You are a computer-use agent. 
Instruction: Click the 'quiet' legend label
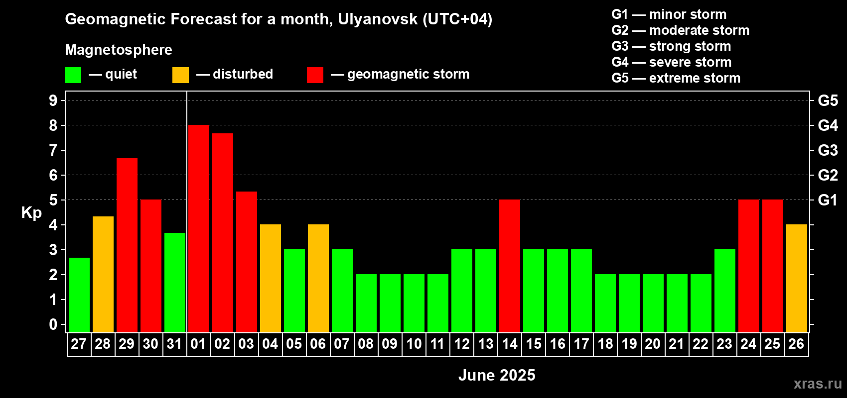(x=121, y=74)
